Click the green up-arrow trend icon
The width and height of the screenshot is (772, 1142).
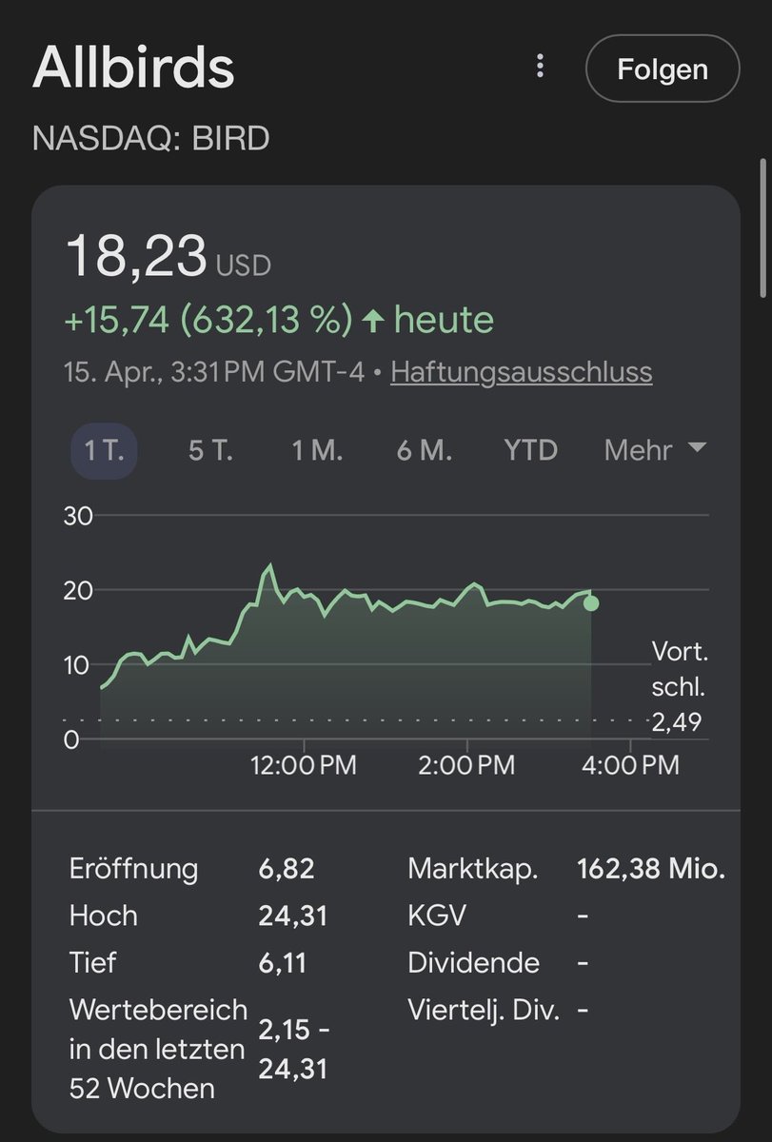coord(377,319)
